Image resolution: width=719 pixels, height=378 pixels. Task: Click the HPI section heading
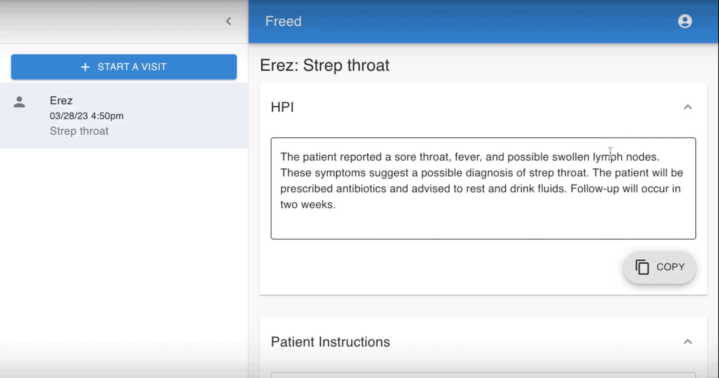point(282,107)
